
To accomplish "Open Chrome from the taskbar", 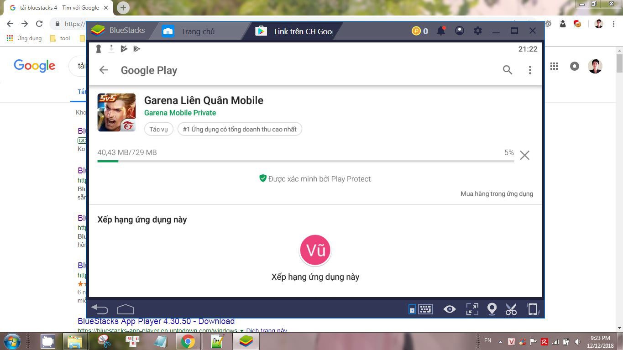I will pyautogui.click(x=188, y=341).
